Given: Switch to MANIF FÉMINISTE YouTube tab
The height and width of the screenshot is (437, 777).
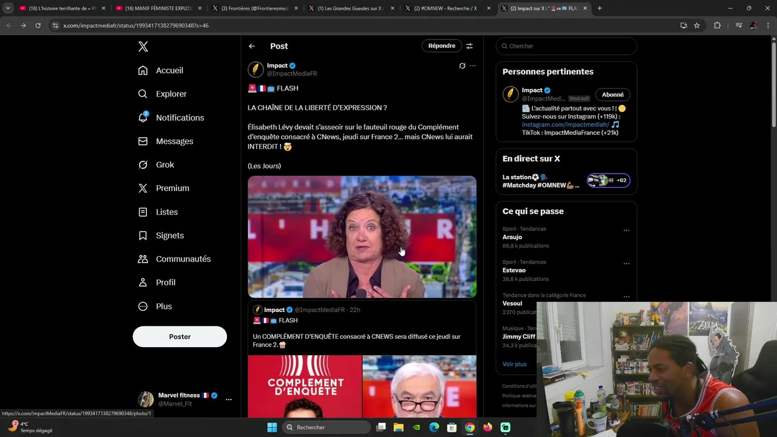Looking at the screenshot, I should pos(158,8).
